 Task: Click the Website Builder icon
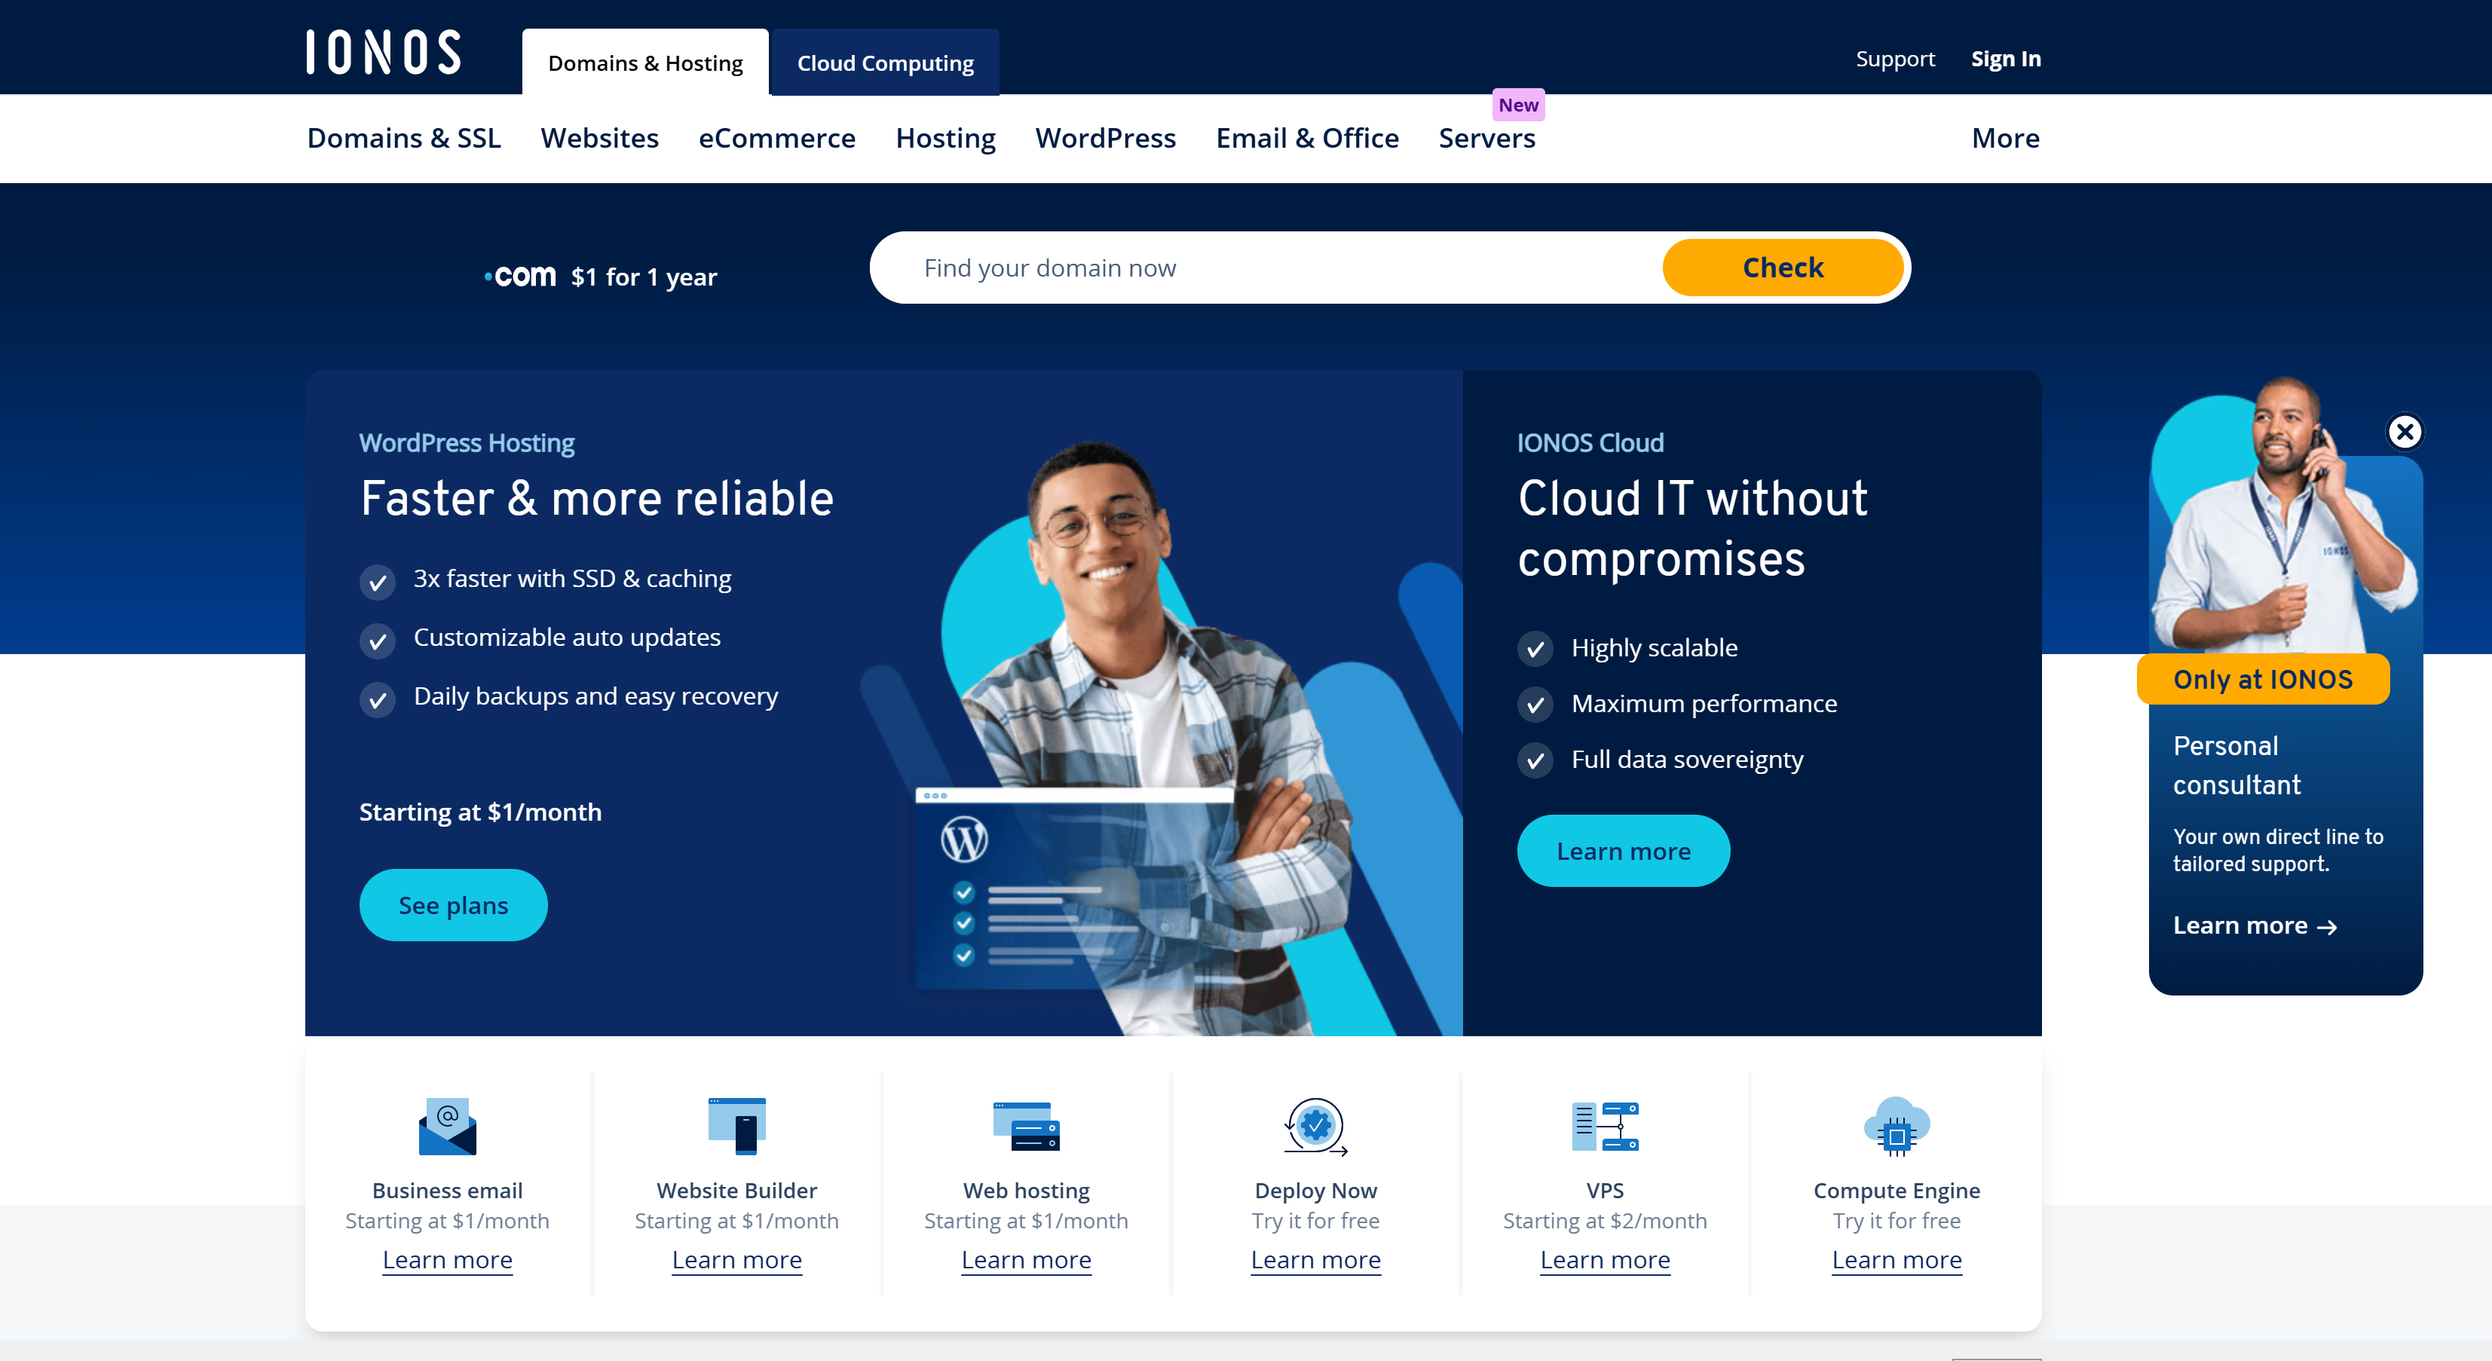pyautogui.click(x=737, y=1126)
